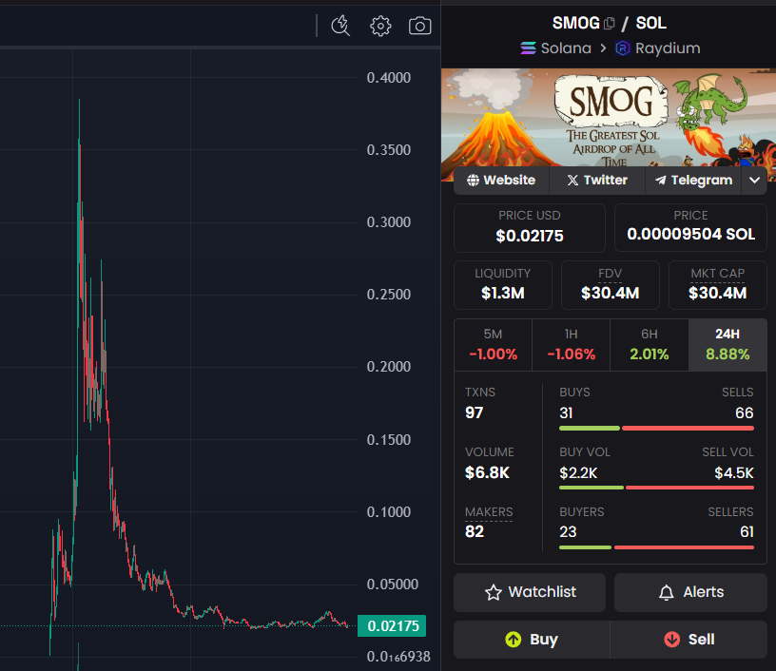Click the LIQUIDITY $1.3M box

[x=503, y=285]
